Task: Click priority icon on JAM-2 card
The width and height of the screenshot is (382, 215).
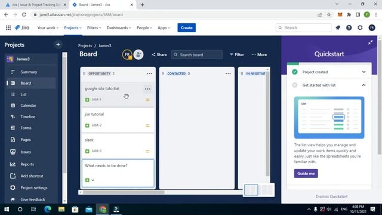Action: pos(147,125)
